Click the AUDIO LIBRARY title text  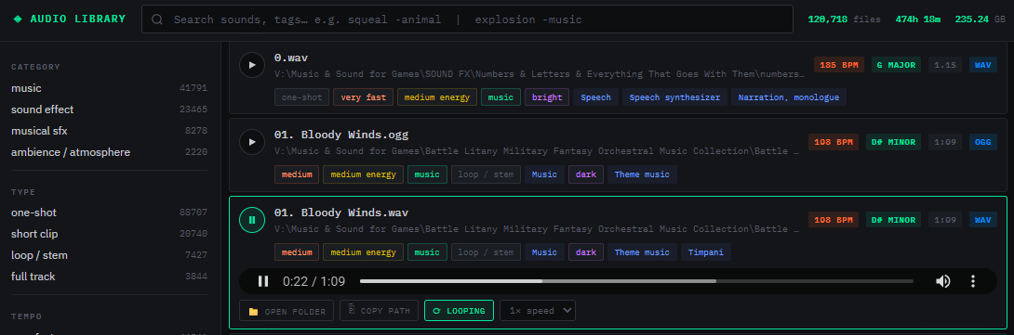[x=77, y=19]
